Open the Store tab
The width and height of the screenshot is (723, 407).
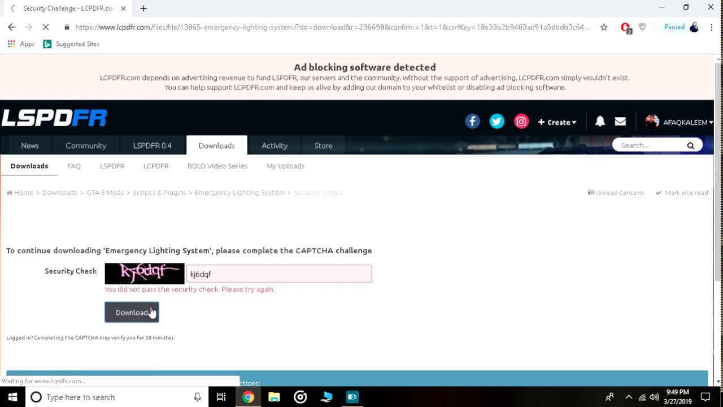[324, 146]
